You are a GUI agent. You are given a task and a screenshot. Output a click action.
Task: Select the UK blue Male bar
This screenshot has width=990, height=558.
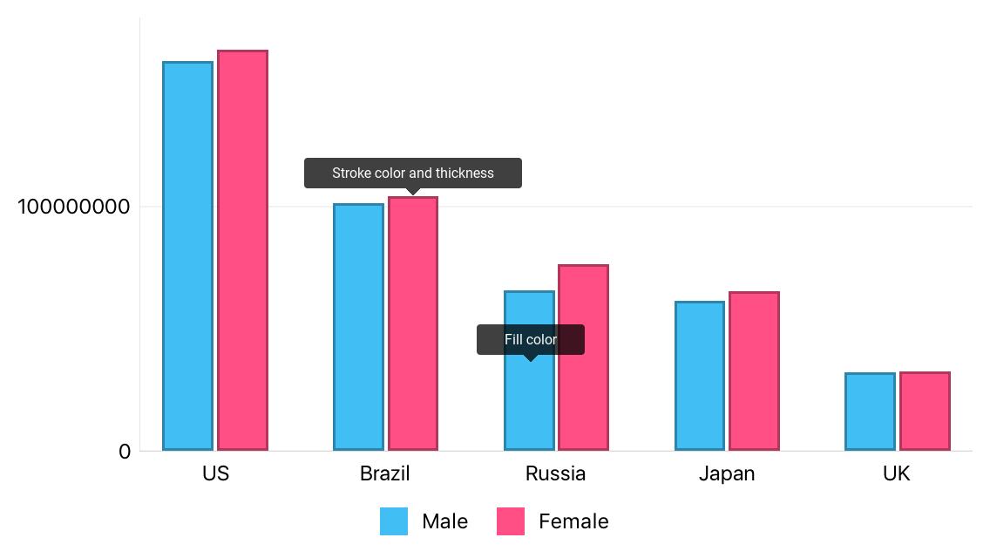[x=870, y=412]
